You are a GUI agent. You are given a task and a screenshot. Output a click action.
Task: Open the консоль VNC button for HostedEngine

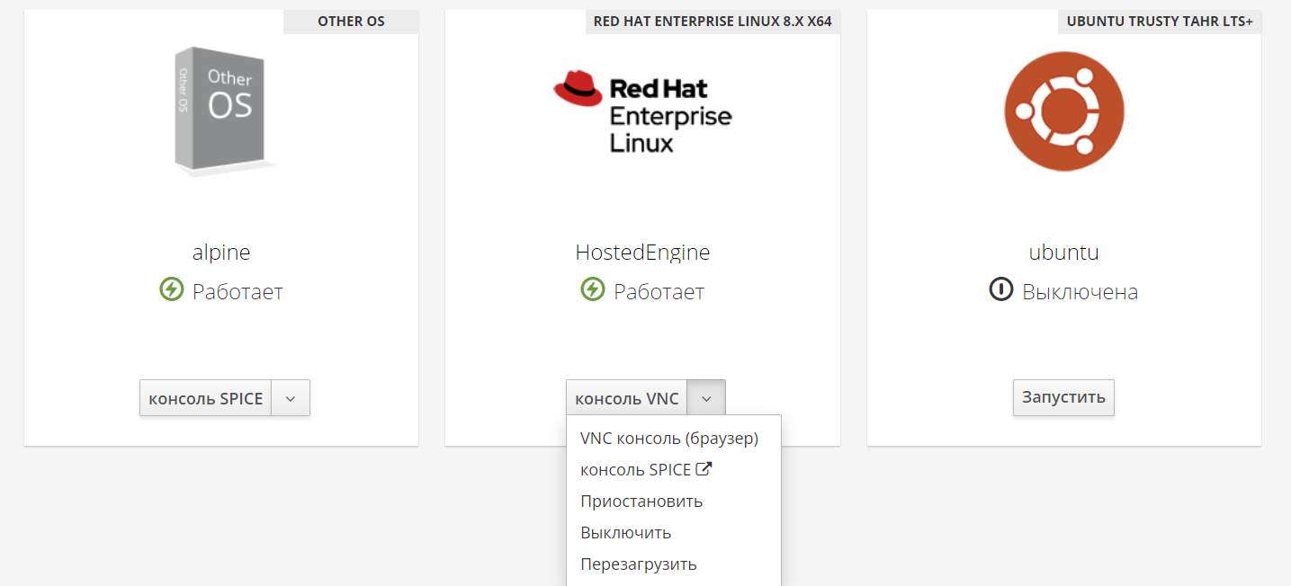(627, 398)
